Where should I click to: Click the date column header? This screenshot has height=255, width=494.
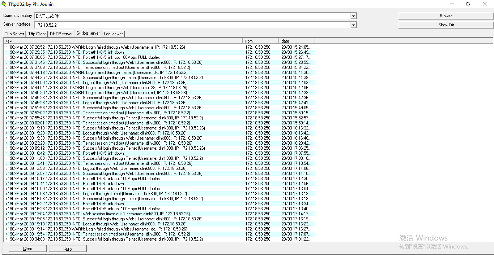[284, 41]
